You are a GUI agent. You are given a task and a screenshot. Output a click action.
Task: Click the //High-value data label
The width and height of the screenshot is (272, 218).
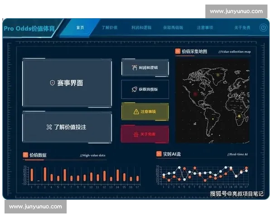pos(92,155)
